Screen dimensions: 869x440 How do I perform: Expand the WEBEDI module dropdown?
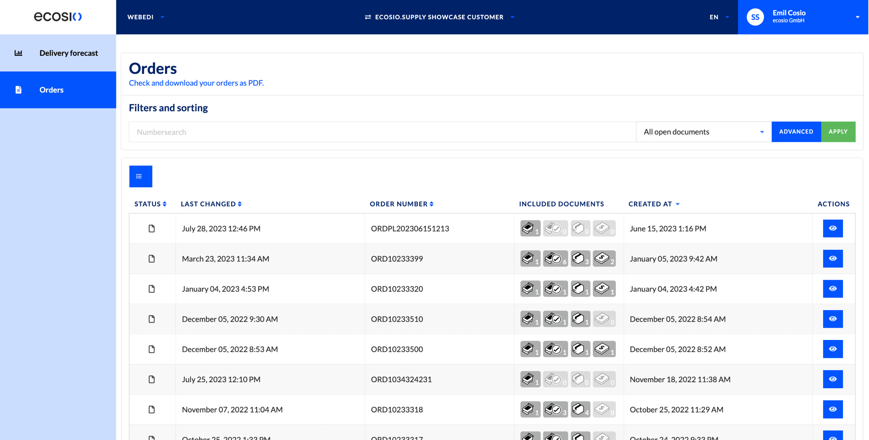145,17
